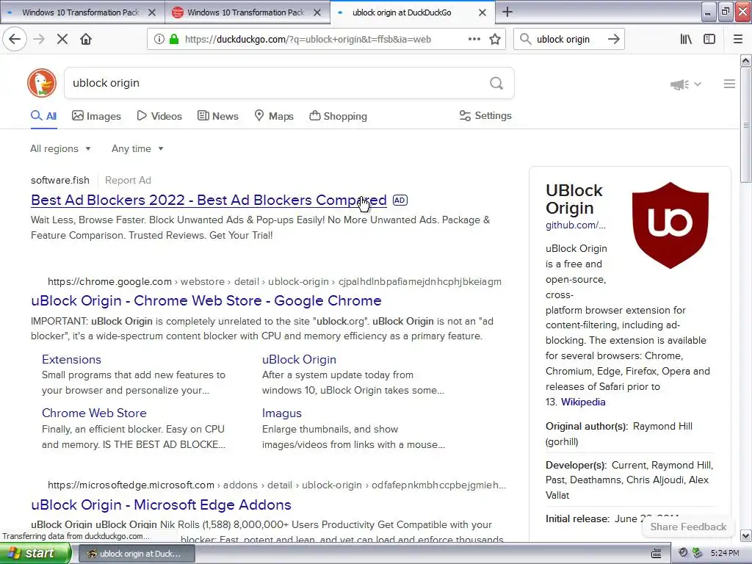Image resolution: width=752 pixels, height=564 pixels.
Task: Go back using browser back arrow
Action: coord(15,40)
